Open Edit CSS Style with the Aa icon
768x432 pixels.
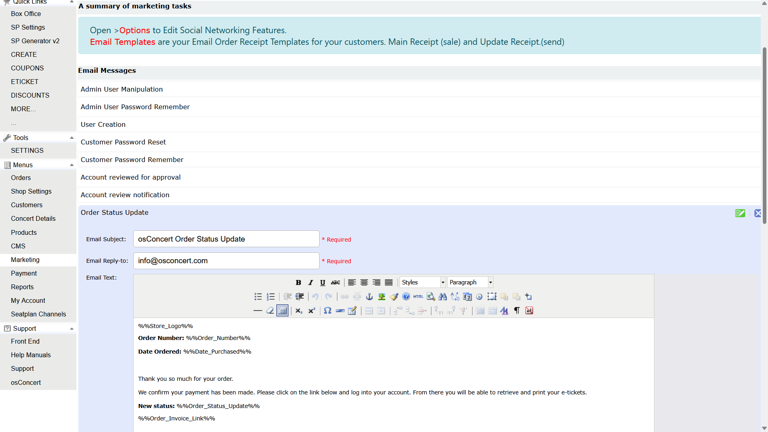504,311
